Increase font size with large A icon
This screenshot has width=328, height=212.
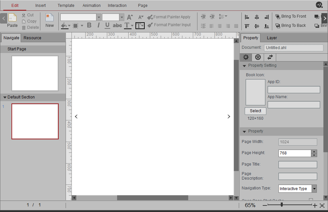pyautogui.click(x=130, y=17)
